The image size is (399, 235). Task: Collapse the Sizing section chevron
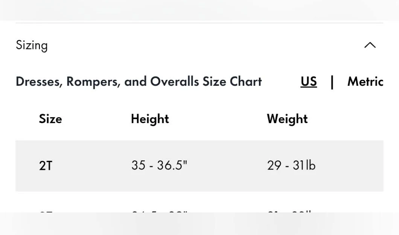click(x=370, y=45)
